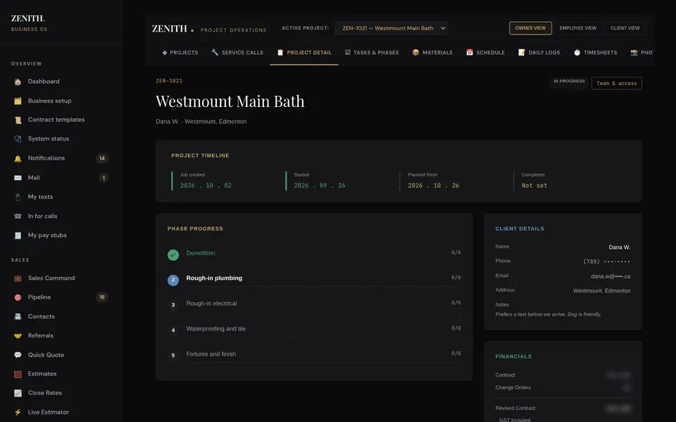Image resolution: width=676 pixels, height=422 pixels.
Task: View the Daily Logs tab
Action: [539, 53]
